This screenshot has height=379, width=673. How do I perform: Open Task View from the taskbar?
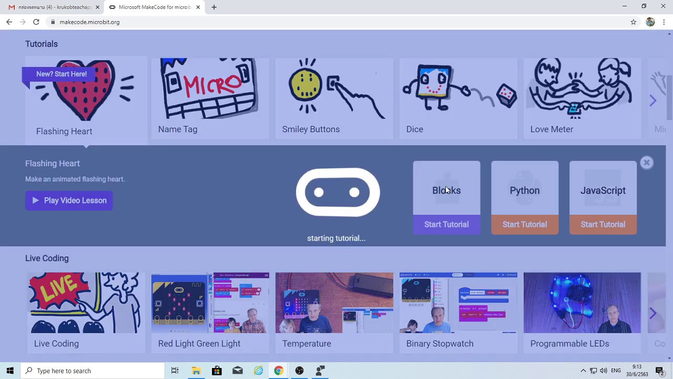click(x=175, y=371)
